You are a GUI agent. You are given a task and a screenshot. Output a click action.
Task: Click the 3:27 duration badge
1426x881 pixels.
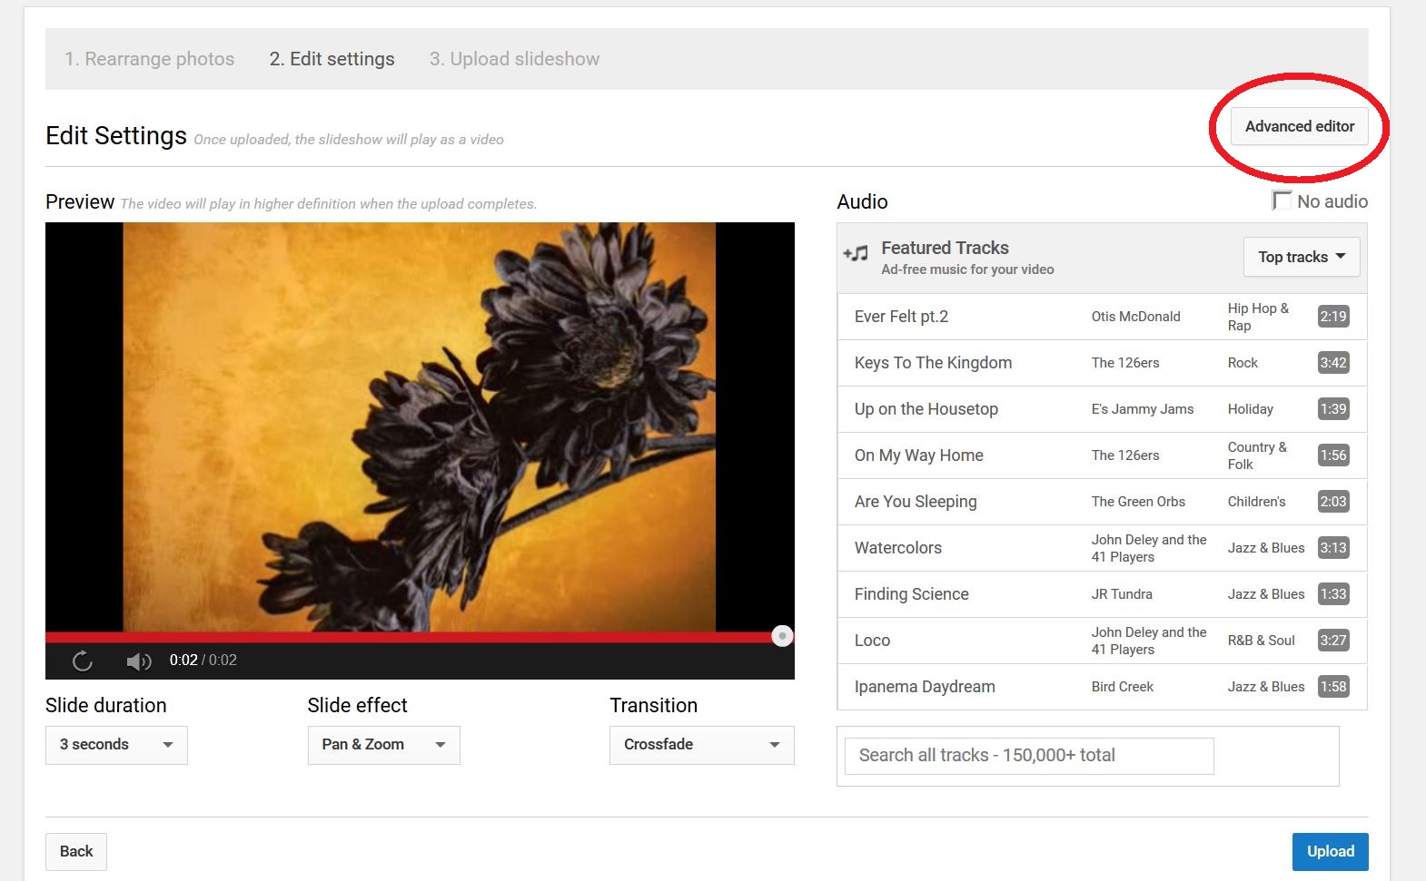pos(1332,641)
